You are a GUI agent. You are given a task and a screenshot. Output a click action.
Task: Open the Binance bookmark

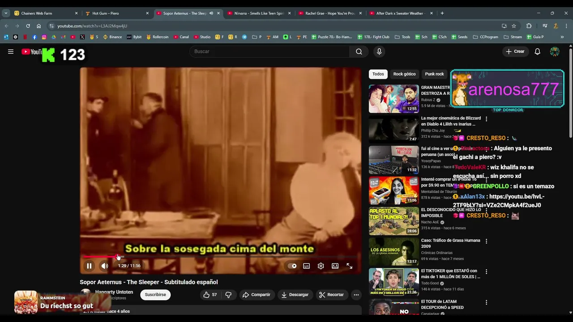coord(112,37)
